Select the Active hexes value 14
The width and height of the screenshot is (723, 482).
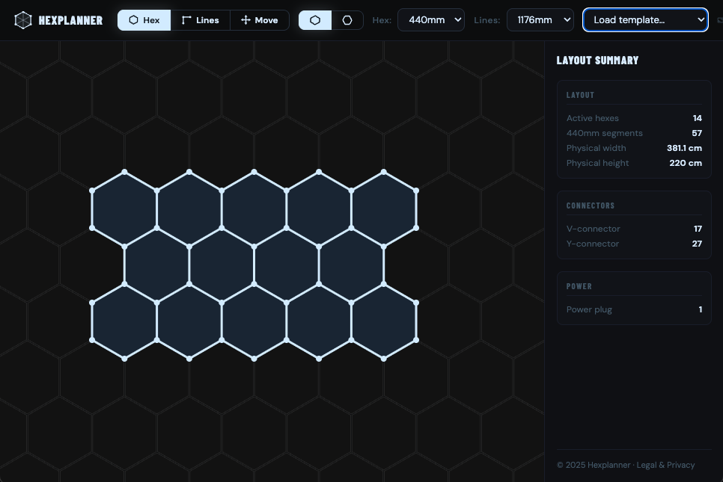click(698, 118)
